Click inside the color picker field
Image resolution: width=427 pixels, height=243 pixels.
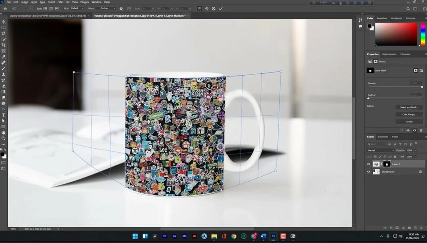(x=396, y=34)
